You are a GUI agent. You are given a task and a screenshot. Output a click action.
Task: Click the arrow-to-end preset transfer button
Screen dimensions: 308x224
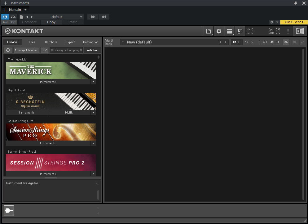point(104,17)
